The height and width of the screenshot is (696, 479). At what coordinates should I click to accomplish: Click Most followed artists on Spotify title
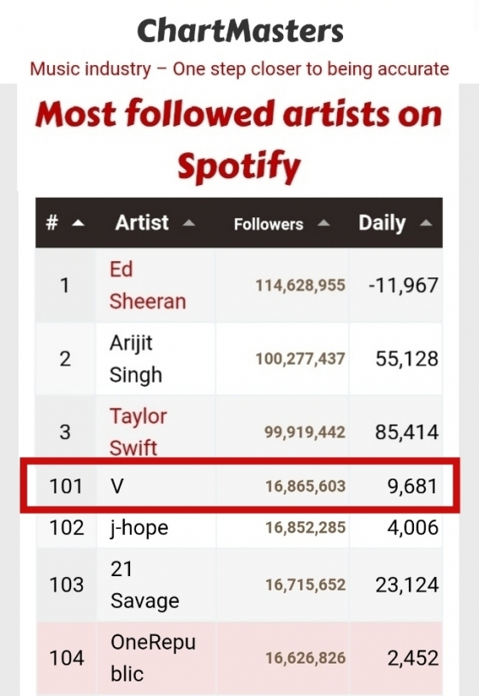click(x=239, y=140)
